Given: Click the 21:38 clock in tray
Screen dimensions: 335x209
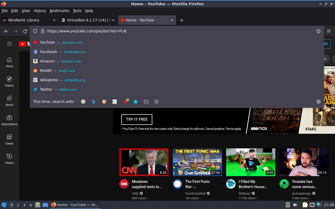Looking at the screenshot, I should click(329, 205).
